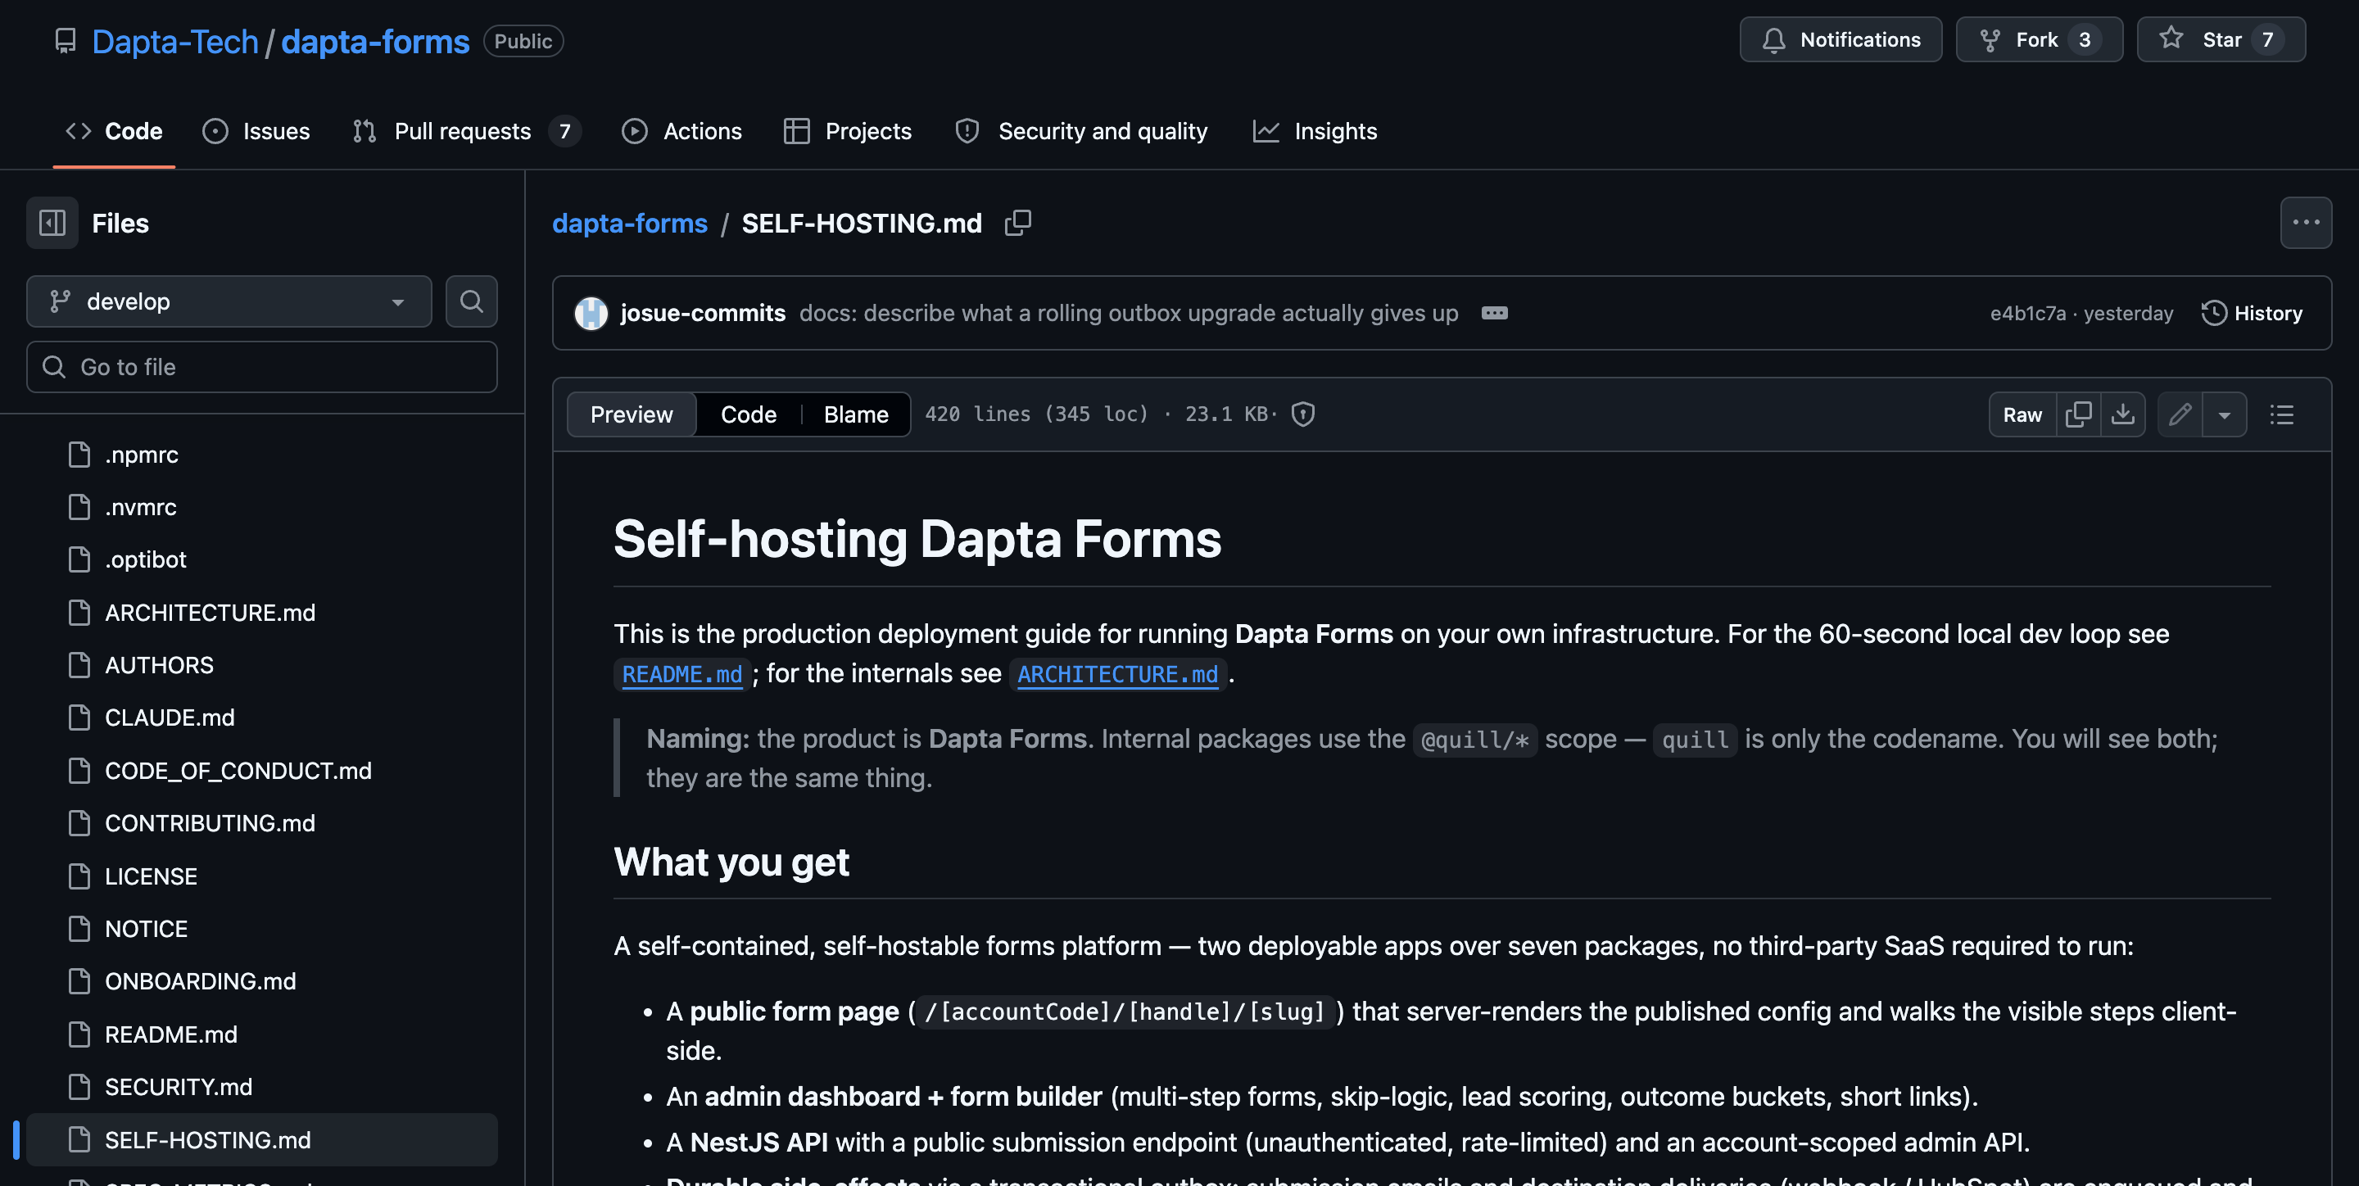Fork this repository

pyautogui.click(x=2040, y=39)
